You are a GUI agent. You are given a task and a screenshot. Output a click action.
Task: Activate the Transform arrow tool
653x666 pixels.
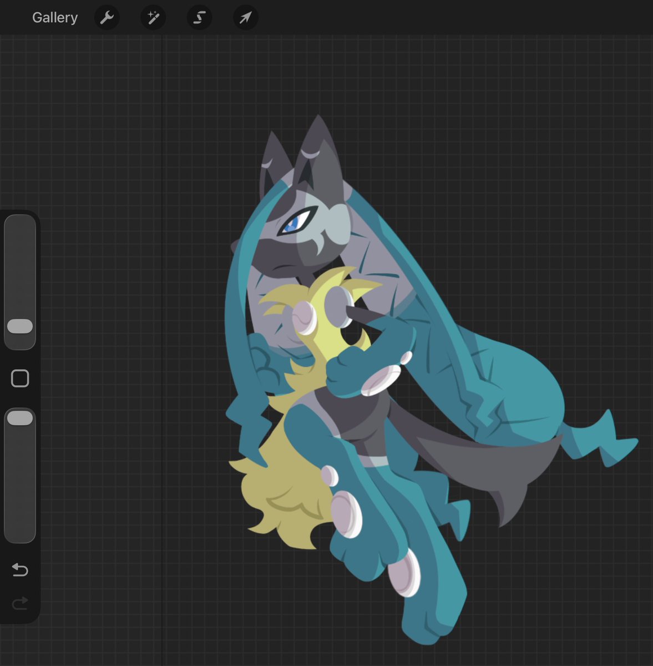[x=245, y=18]
